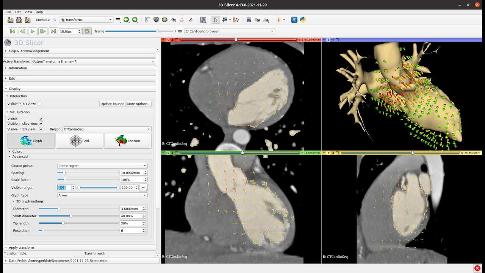Uncheck Visible in slice view checkbox
The height and width of the screenshot is (273, 485).
(41, 124)
